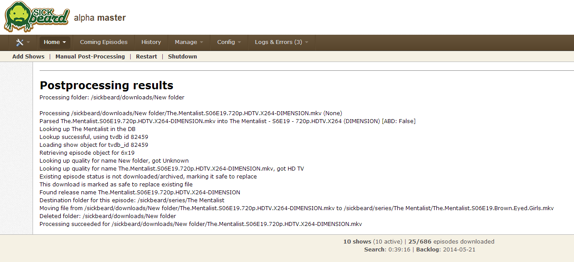
Task: Click the line starting 'Parsed The.Mentalist.S06E19'
Action: [227, 121]
